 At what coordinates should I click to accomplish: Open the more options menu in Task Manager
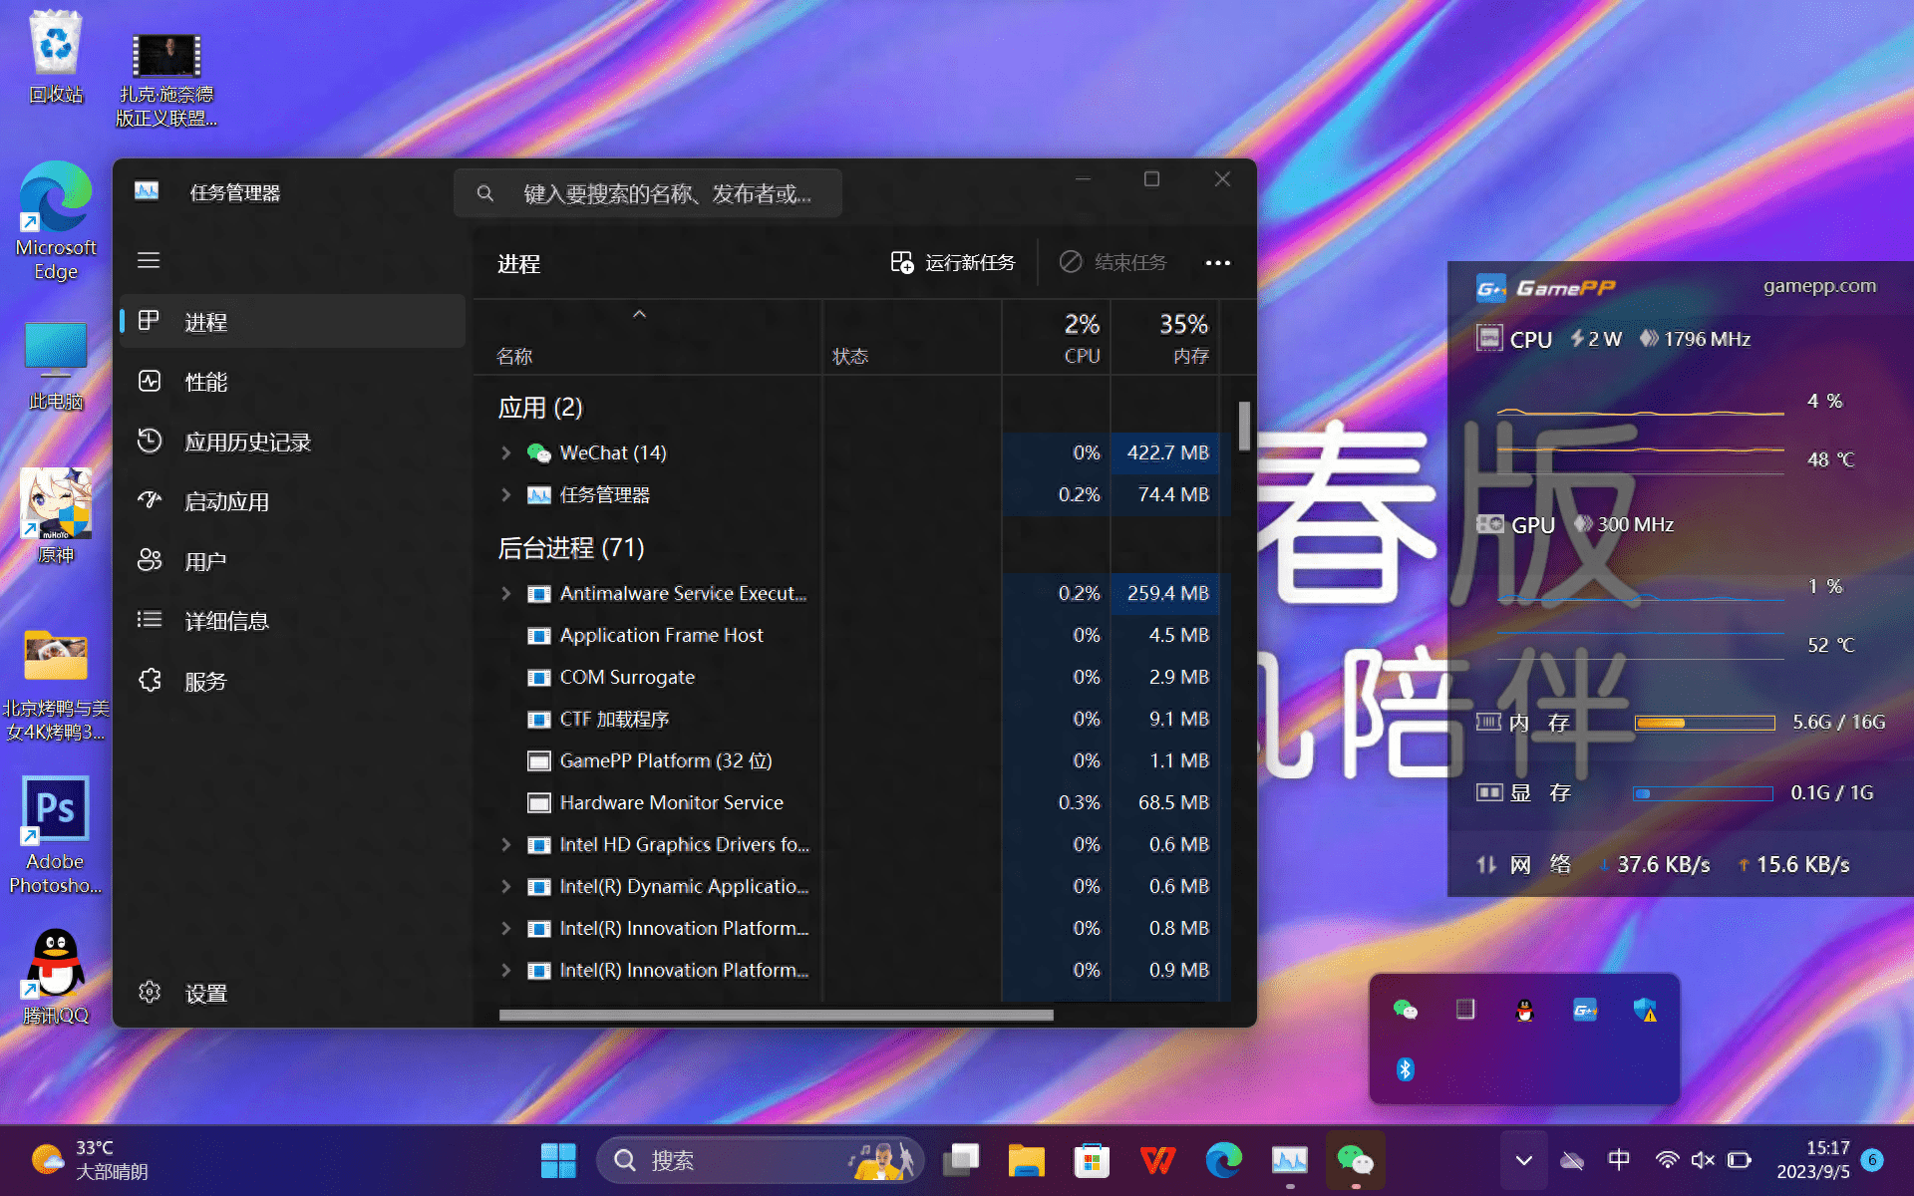[1217, 262]
